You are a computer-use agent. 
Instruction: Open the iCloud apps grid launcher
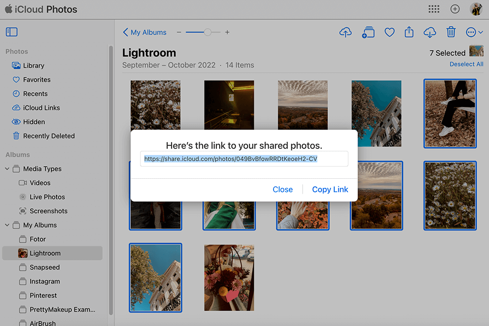(434, 9)
